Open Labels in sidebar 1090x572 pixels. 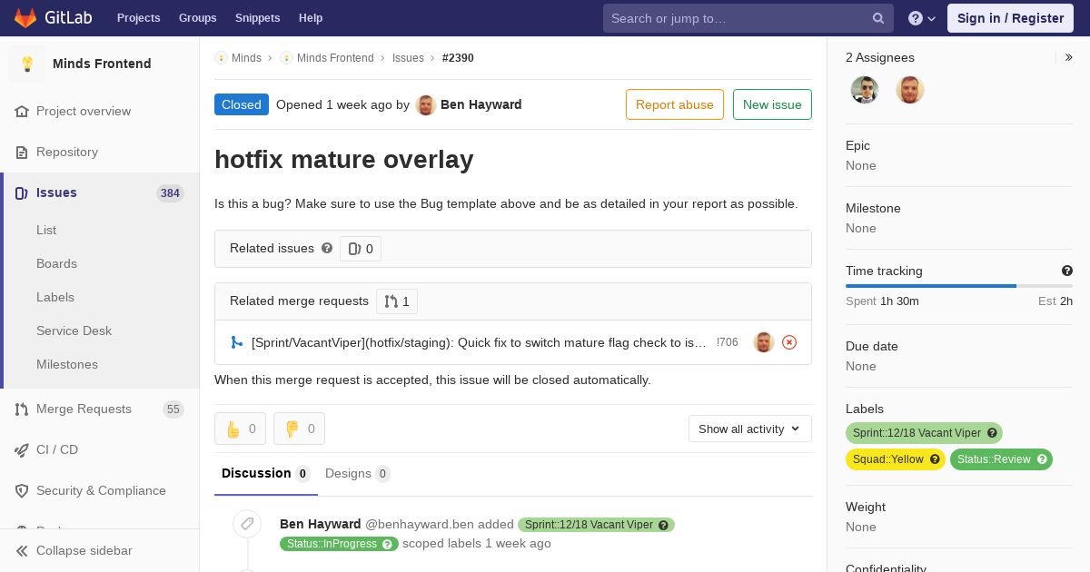(x=55, y=298)
